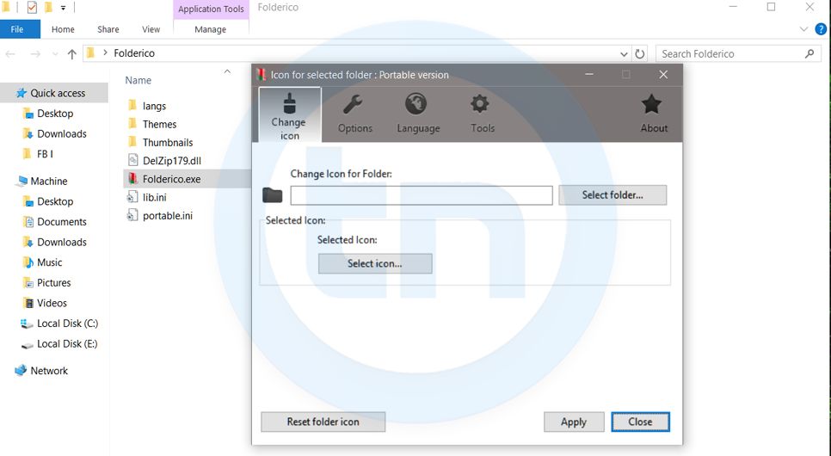Select the portable.ini file
This screenshot has width=831, height=456.
168,216
